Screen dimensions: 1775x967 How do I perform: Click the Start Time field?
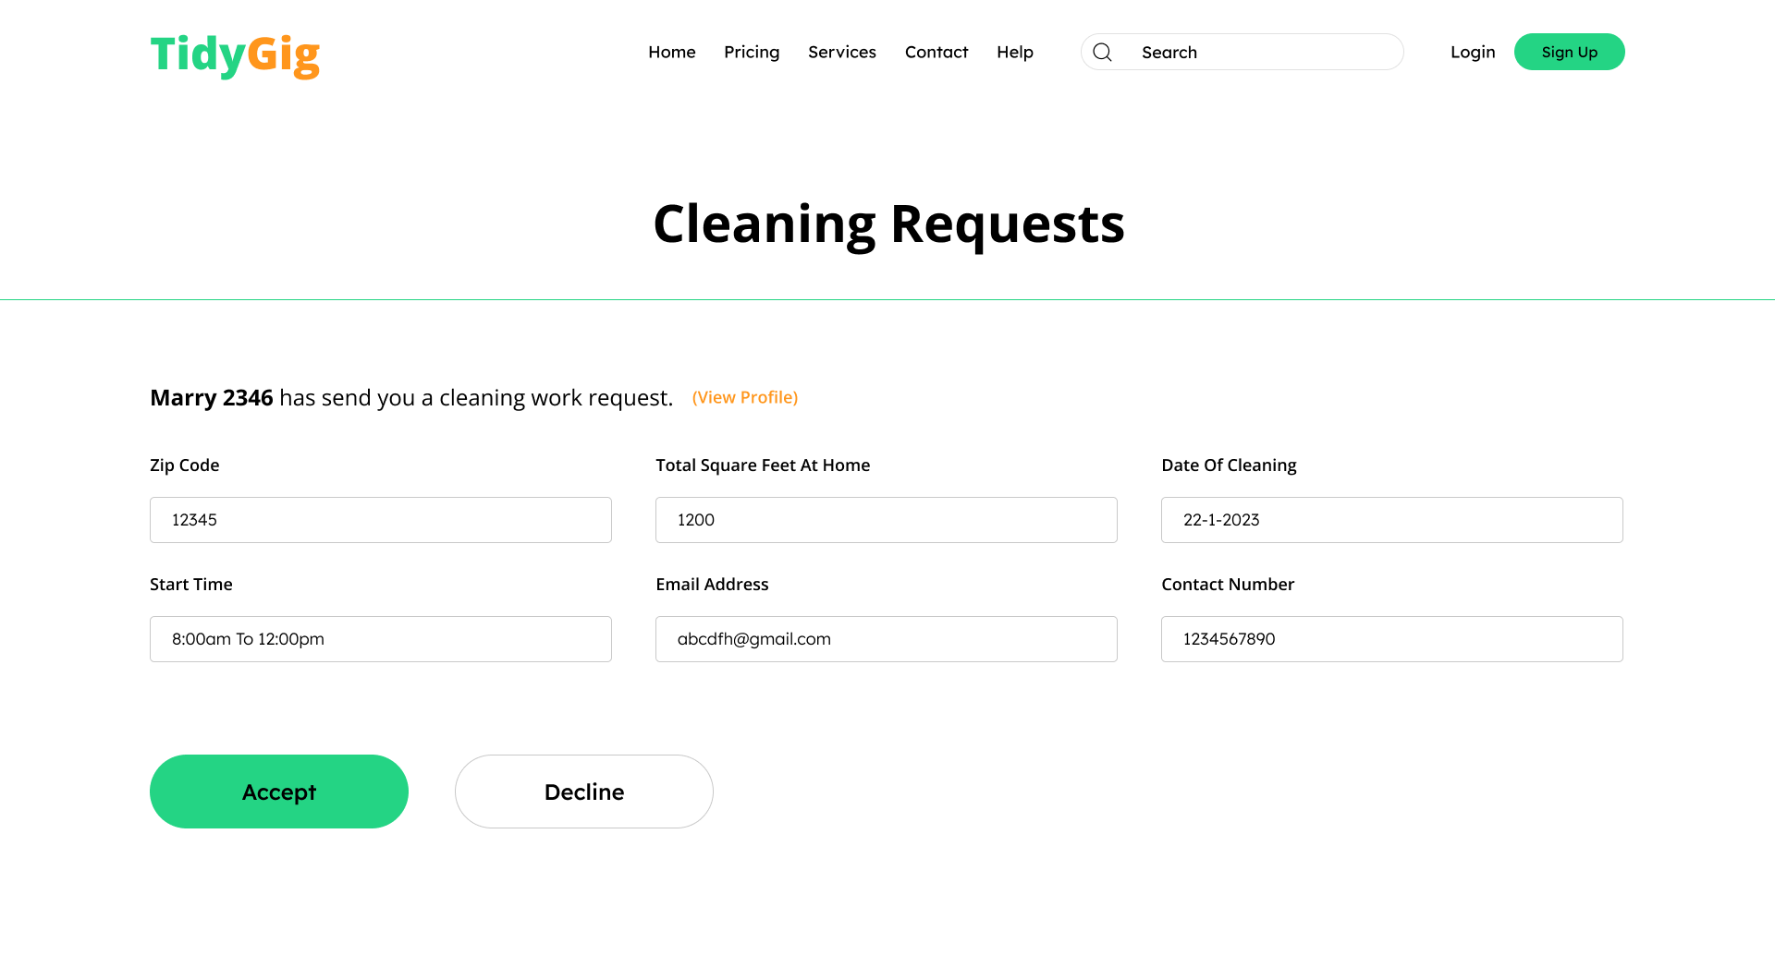pyautogui.click(x=380, y=639)
